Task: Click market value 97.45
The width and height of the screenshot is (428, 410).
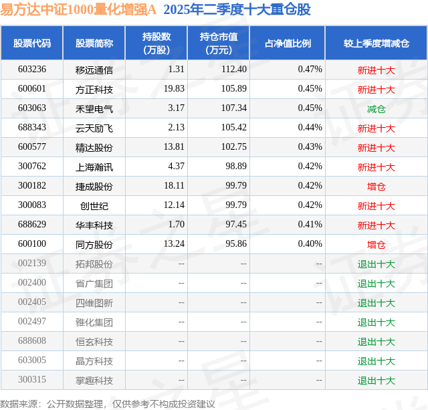Action: 236,224
